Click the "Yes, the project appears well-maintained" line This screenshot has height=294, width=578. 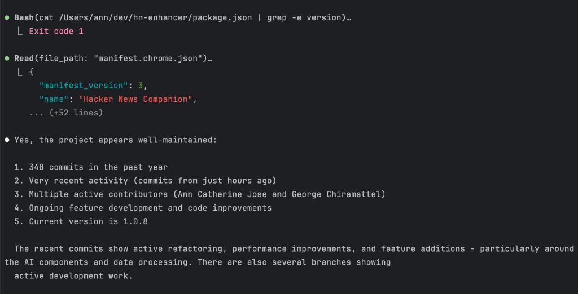115,140
